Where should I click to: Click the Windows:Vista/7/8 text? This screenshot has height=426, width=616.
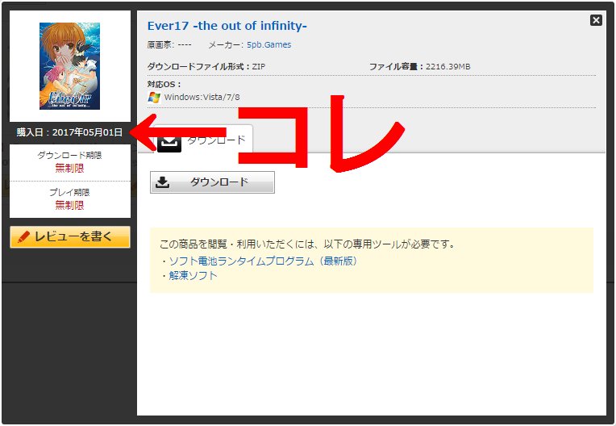[x=202, y=97]
